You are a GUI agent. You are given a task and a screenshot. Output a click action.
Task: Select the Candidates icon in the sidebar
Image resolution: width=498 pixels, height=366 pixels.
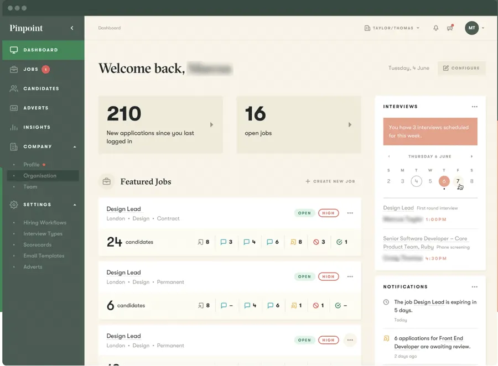(x=12, y=88)
